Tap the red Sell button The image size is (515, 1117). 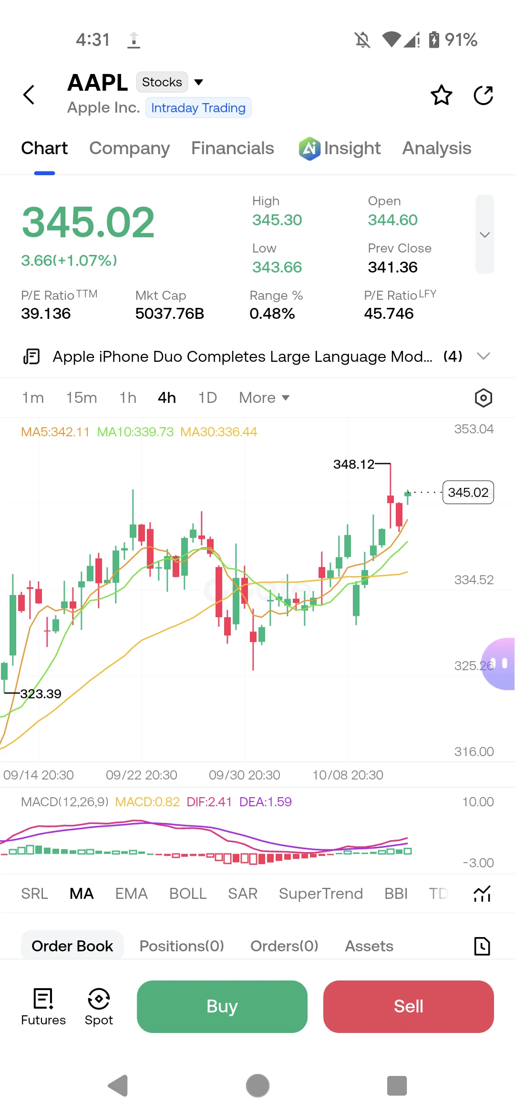point(409,1006)
